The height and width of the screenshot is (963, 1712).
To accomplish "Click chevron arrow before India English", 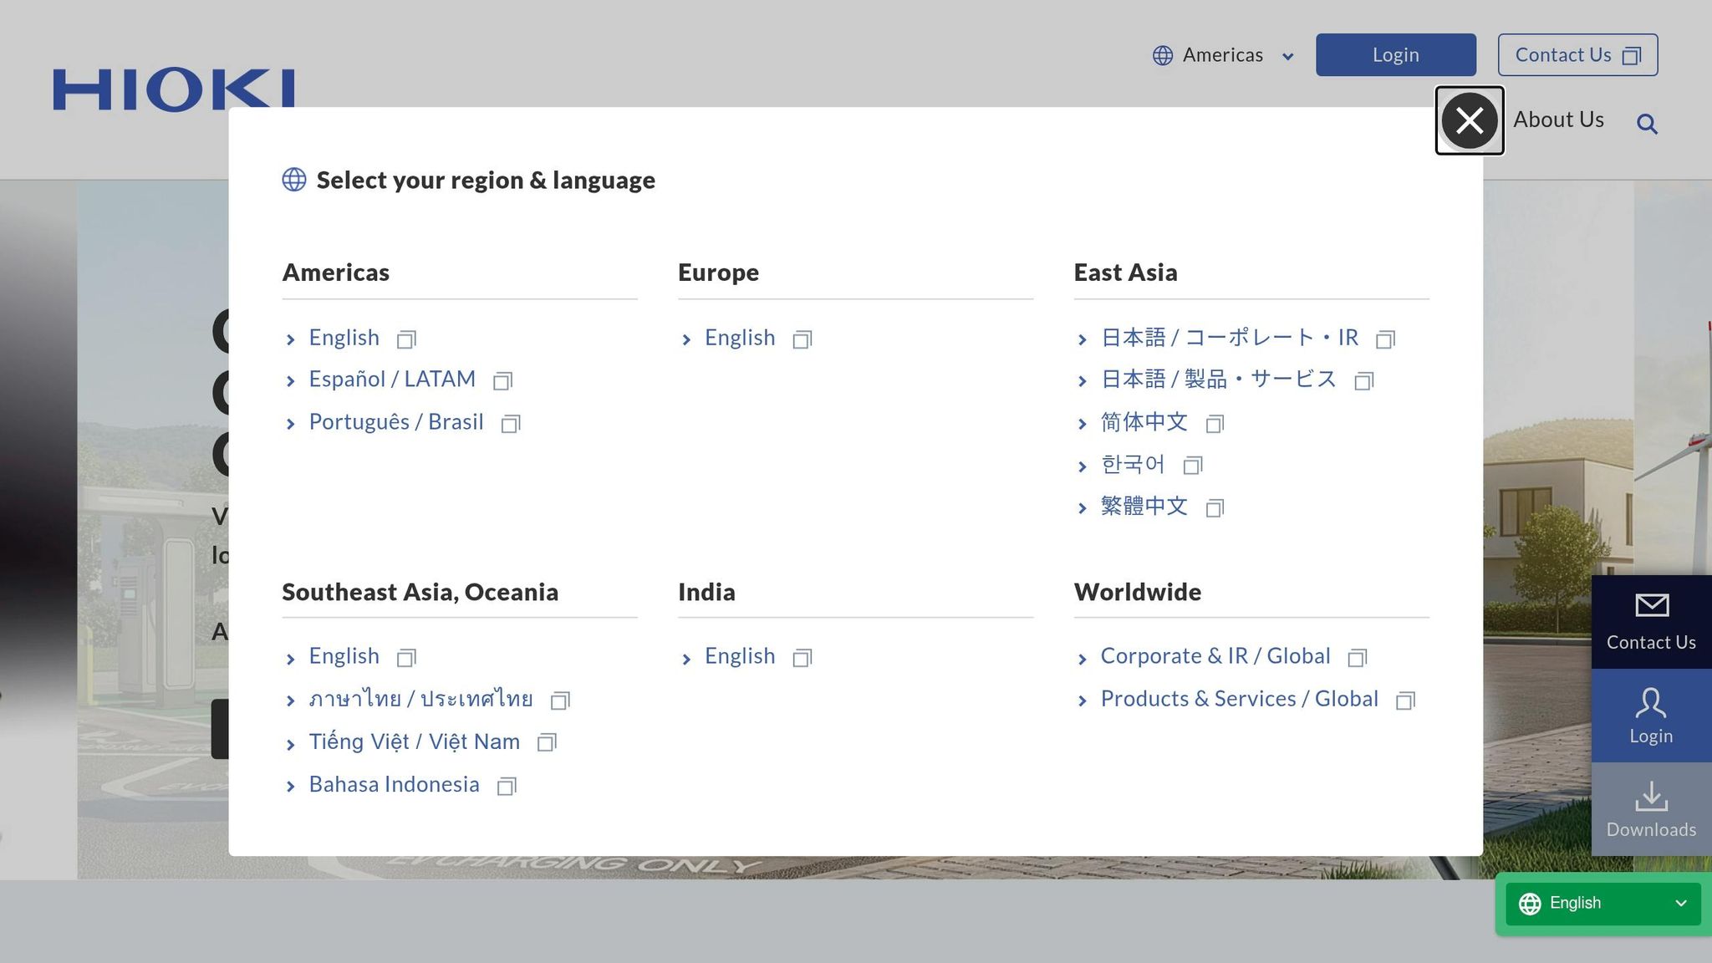I will pyautogui.click(x=686, y=660).
